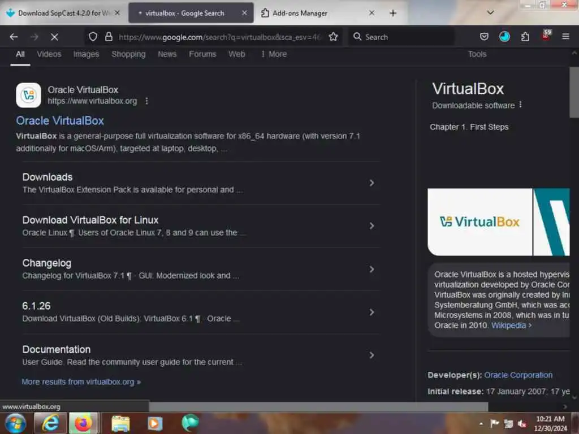
Task: Select the Videos search filter
Action: 49,54
